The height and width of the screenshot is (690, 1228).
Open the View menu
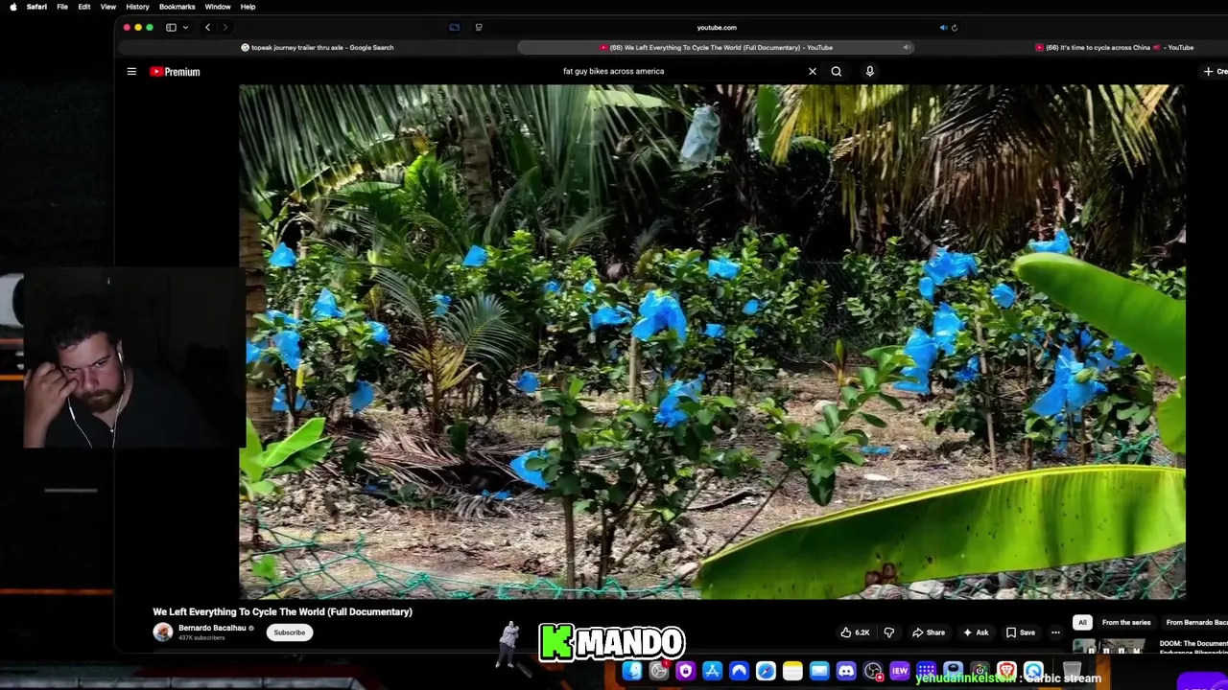click(108, 7)
